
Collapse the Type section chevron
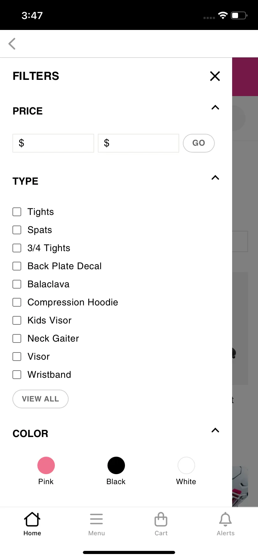click(x=215, y=178)
